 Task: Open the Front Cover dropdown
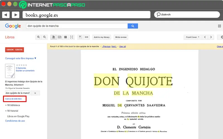pos(193,37)
